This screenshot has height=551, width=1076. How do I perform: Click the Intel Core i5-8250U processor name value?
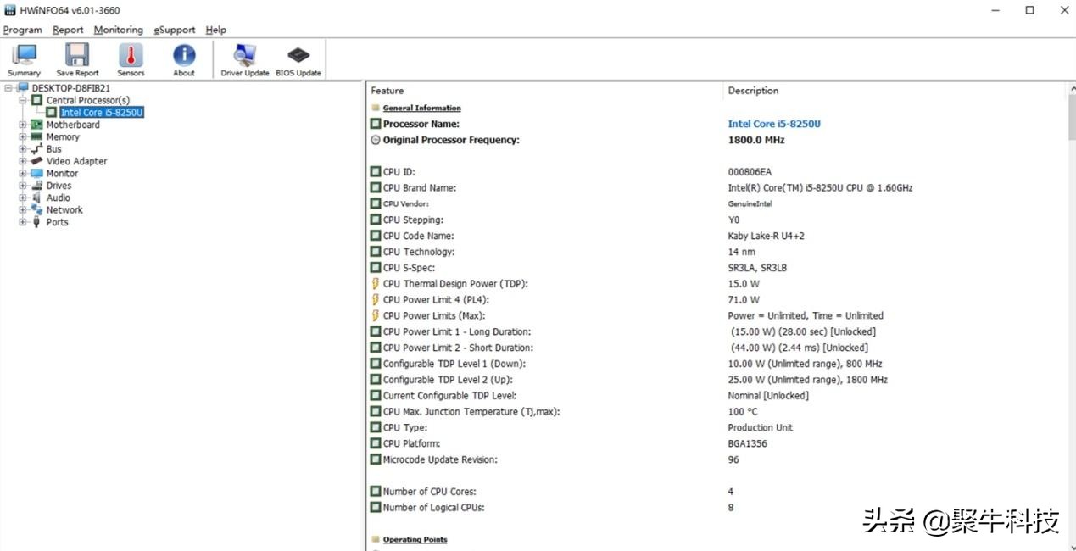click(x=773, y=124)
